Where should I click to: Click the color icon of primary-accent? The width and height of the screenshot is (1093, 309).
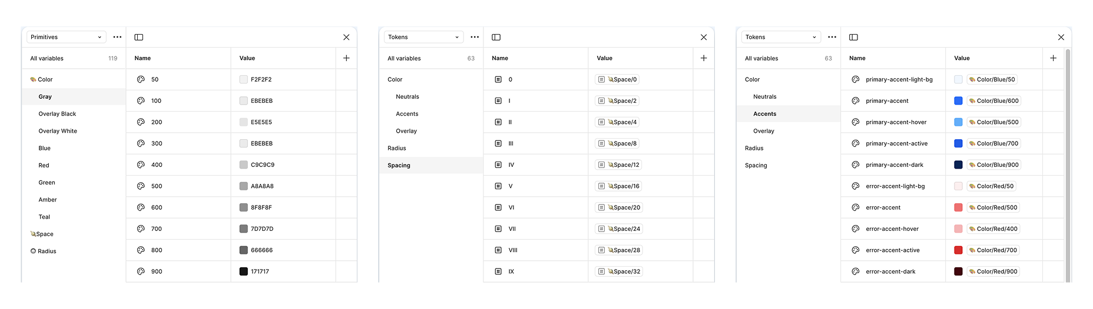click(856, 100)
